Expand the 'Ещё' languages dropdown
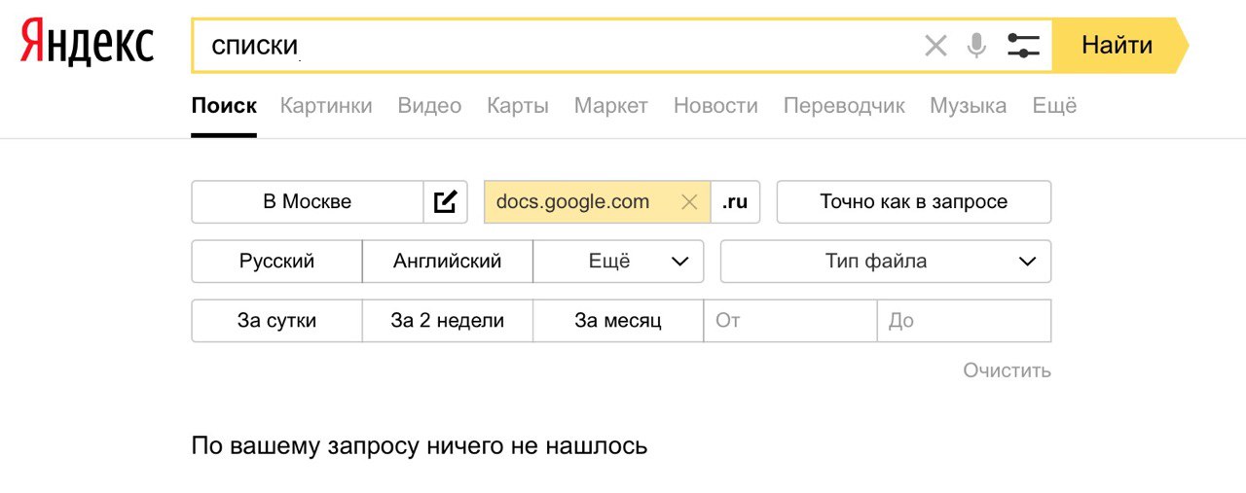 (x=618, y=261)
